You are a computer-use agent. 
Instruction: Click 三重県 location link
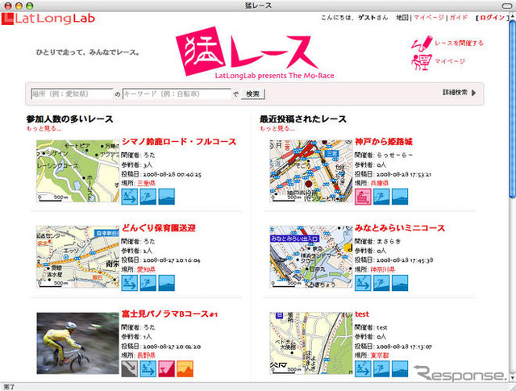pyautogui.click(x=146, y=183)
